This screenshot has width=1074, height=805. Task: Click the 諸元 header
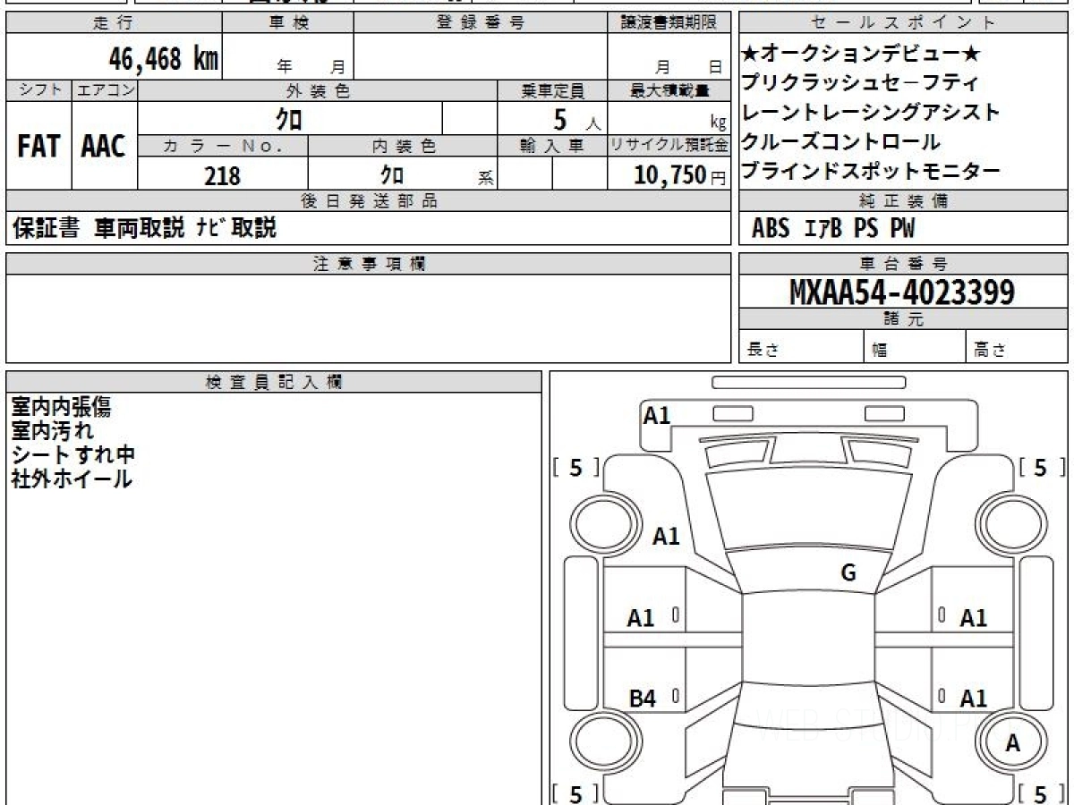pos(904,319)
